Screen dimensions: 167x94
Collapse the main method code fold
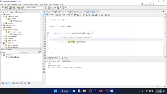coord(48,33)
